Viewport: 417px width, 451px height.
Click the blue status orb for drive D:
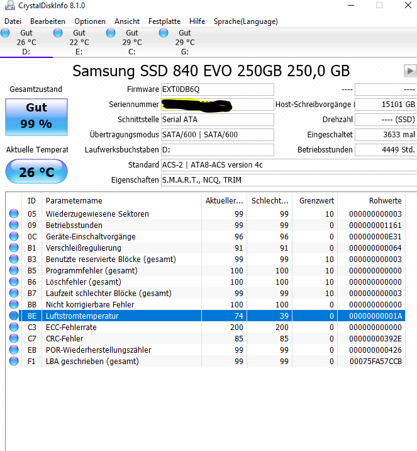click(5, 33)
